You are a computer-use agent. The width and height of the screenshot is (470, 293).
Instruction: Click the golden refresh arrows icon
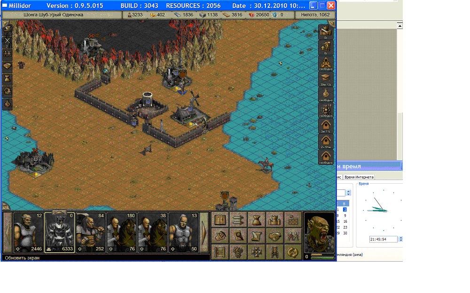293,252
